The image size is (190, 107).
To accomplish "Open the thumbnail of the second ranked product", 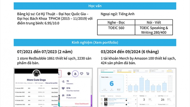I will [106, 104].
